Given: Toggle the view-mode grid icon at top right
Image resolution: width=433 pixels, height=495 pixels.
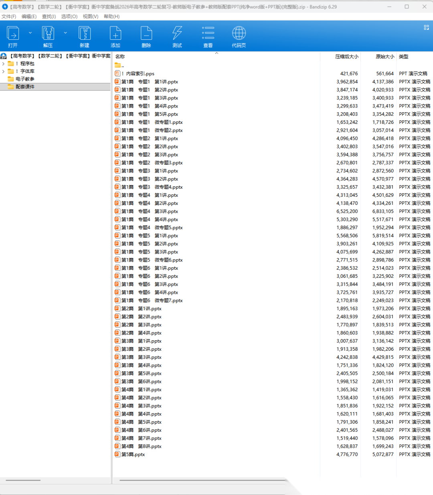Looking at the screenshot, I should click(x=426, y=27).
